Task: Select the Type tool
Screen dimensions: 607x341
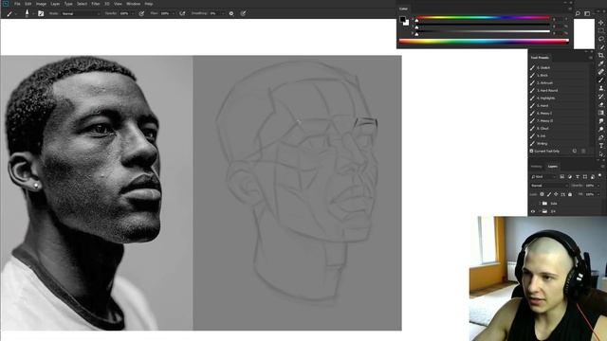Action: click(600, 146)
